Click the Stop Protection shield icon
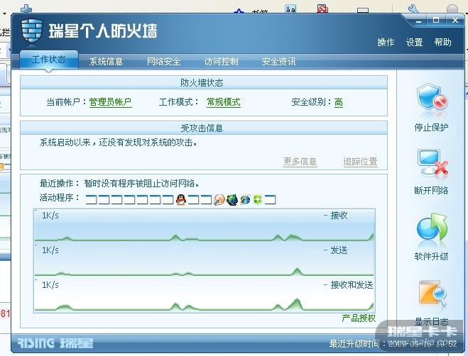The height and width of the screenshot is (356, 468). (432, 98)
